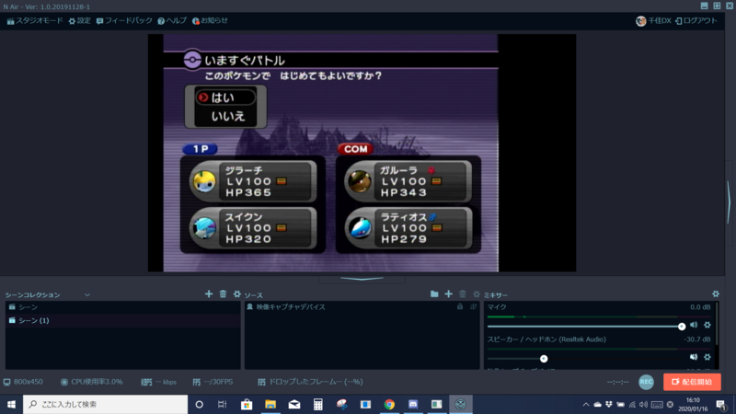
Task: Add a source folder
Action: [434, 293]
